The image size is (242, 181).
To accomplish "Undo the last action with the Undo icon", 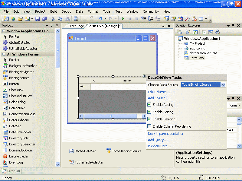I will (100, 19).
